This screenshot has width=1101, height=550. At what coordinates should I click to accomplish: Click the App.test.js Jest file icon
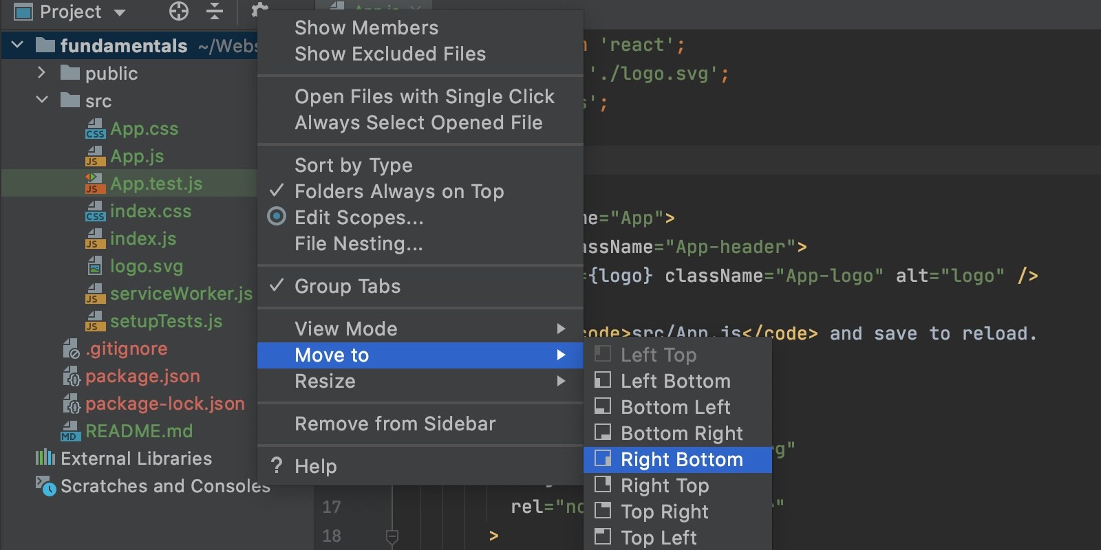click(96, 183)
